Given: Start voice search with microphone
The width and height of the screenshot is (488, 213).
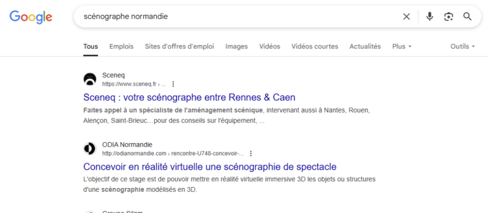Looking at the screenshot, I should click(x=429, y=16).
